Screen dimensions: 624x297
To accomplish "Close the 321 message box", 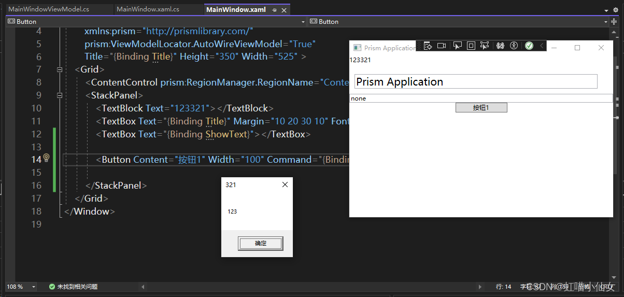I will [x=285, y=185].
